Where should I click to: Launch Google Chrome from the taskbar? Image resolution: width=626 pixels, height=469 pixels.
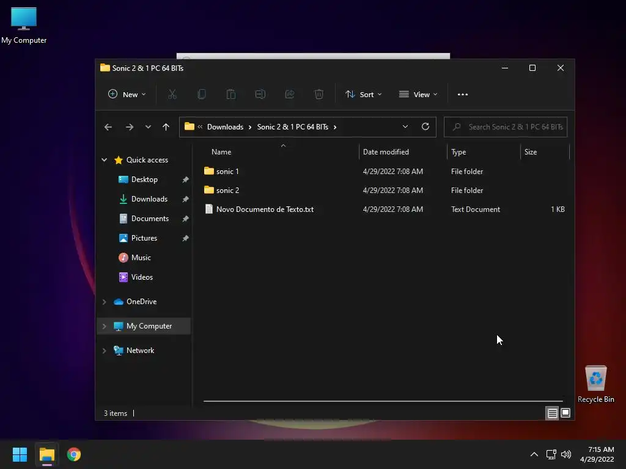(x=74, y=454)
